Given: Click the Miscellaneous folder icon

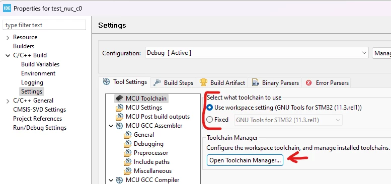Looking at the screenshot, I should pos(127,171).
